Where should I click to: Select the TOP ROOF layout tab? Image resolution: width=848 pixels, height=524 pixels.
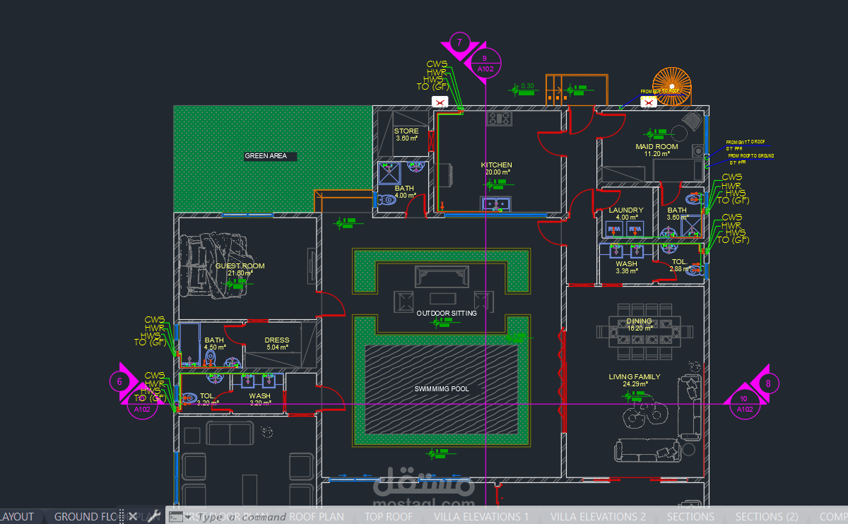(389, 516)
